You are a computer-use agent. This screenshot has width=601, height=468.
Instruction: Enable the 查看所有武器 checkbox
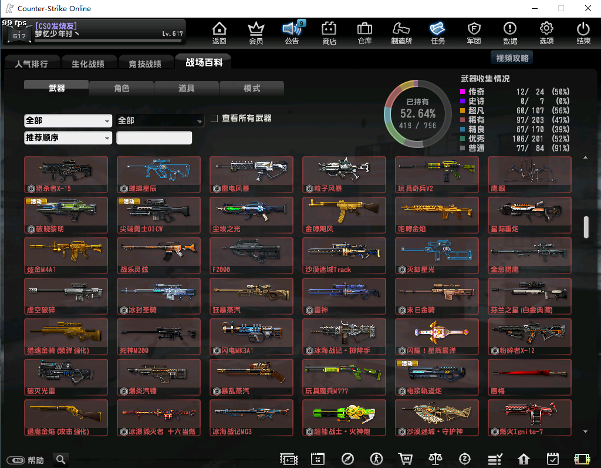(x=215, y=119)
